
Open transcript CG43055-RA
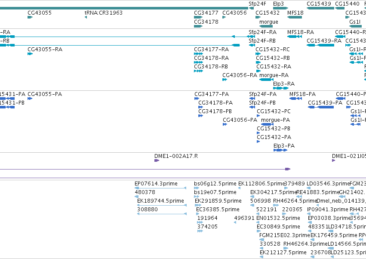pos(45,49)
